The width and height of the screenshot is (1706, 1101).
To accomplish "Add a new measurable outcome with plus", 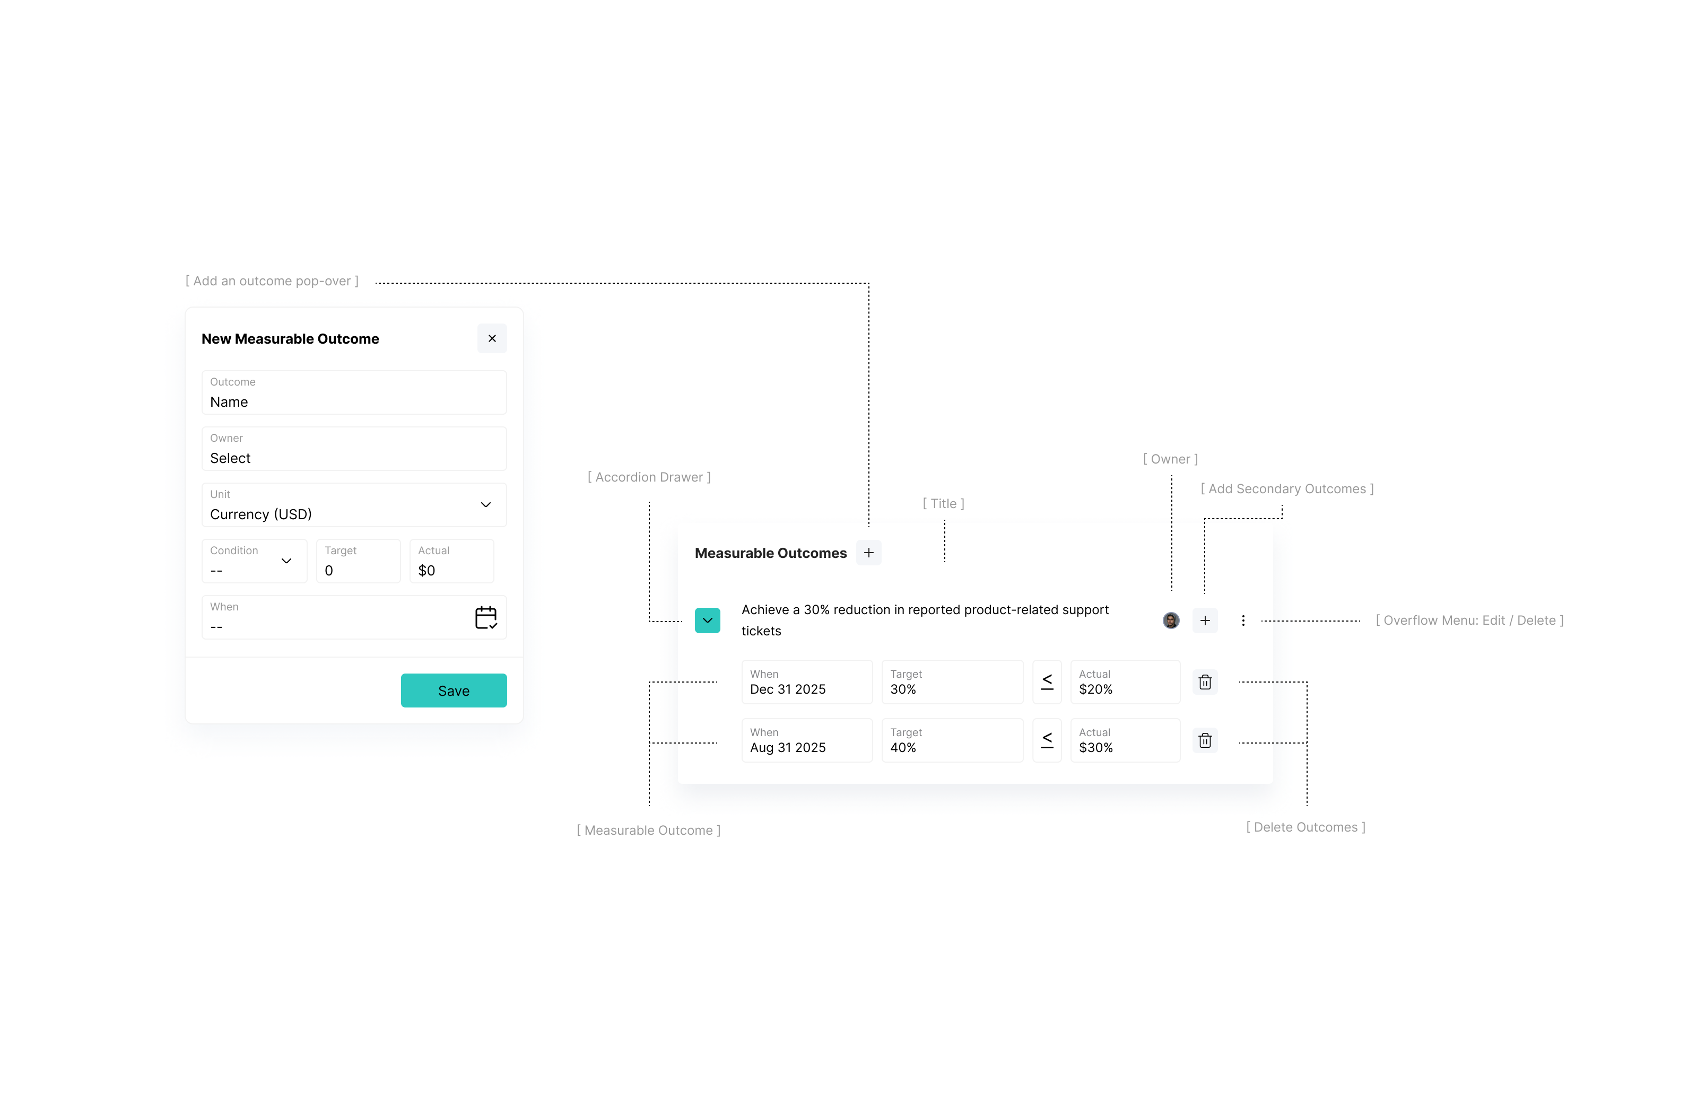I will click(x=868, y=553).
